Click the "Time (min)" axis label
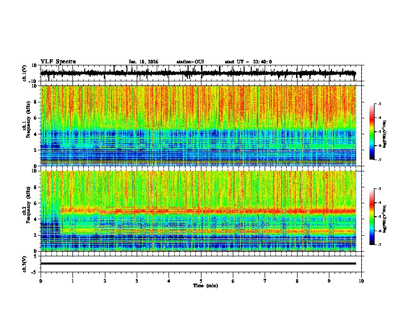Screen dimensions: 407x315 click(x=206, y=286)
